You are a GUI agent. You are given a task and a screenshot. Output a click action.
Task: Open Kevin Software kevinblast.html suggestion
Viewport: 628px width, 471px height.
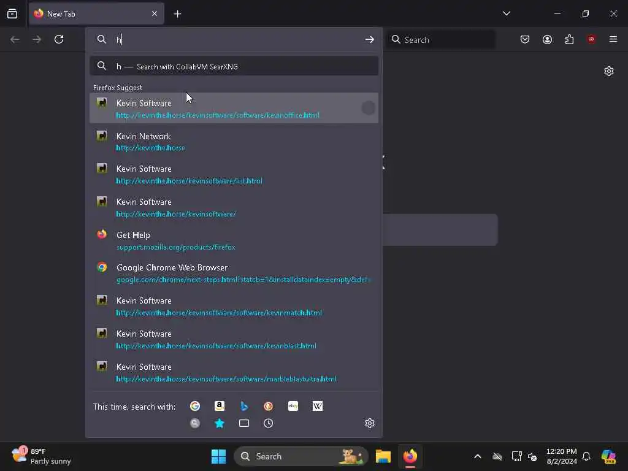234,339
